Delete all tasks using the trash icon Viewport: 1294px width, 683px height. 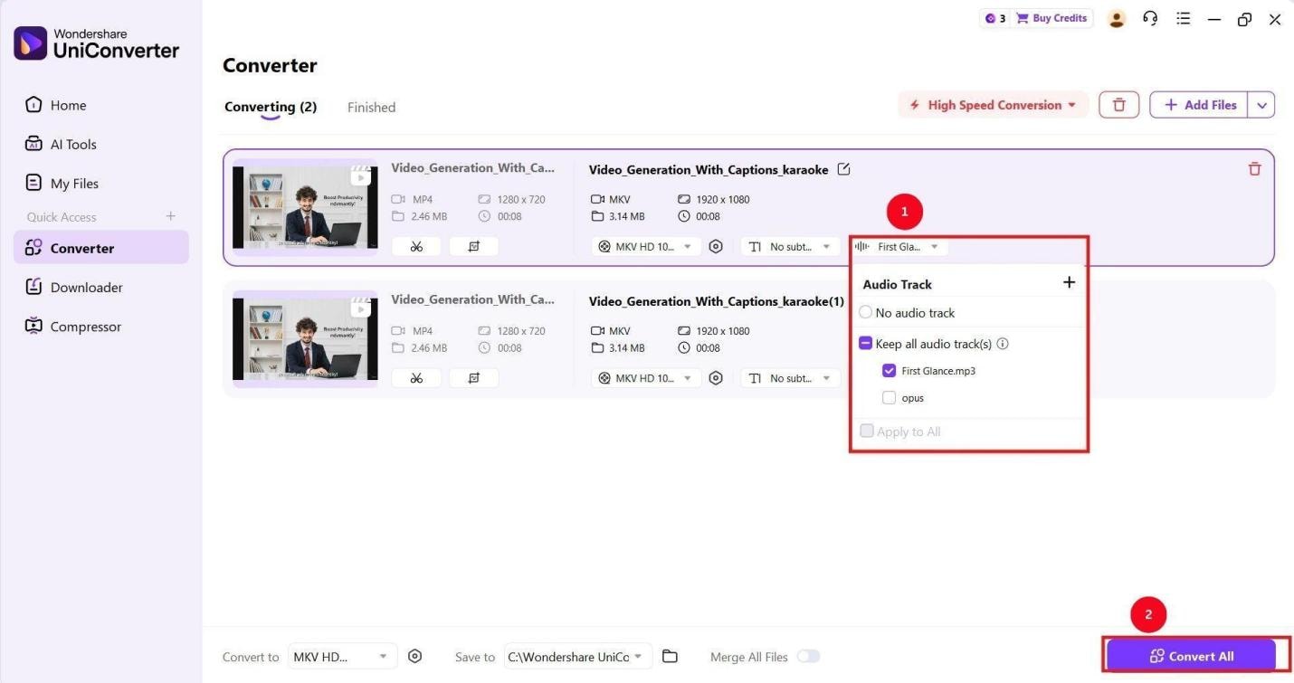1118,104
